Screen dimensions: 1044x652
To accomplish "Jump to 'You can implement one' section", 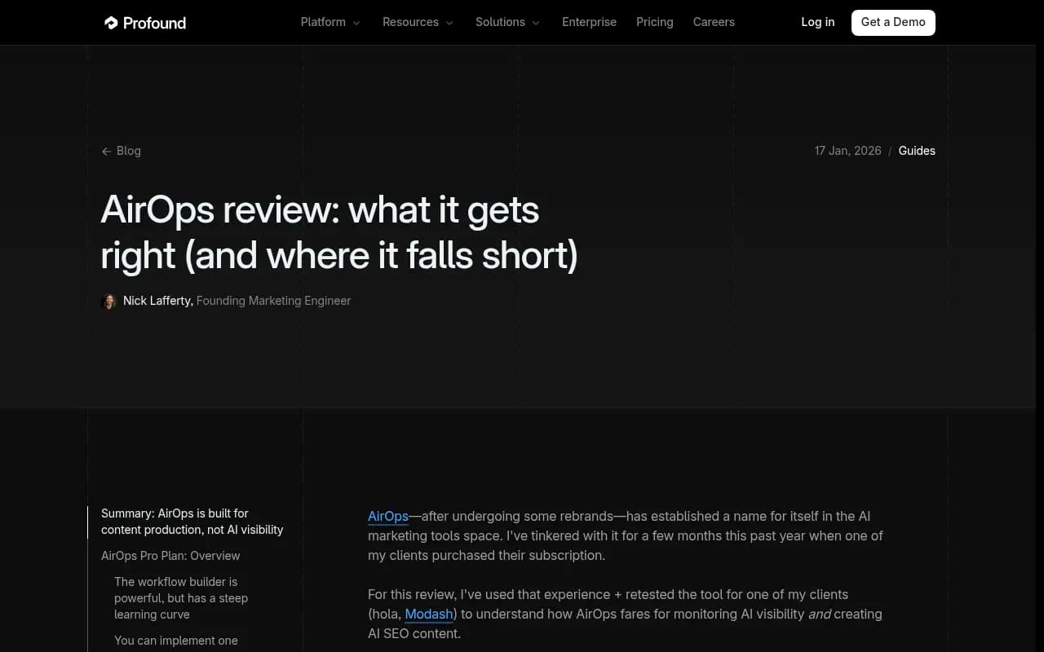I will pyautogui.click(x=176, y=641).
